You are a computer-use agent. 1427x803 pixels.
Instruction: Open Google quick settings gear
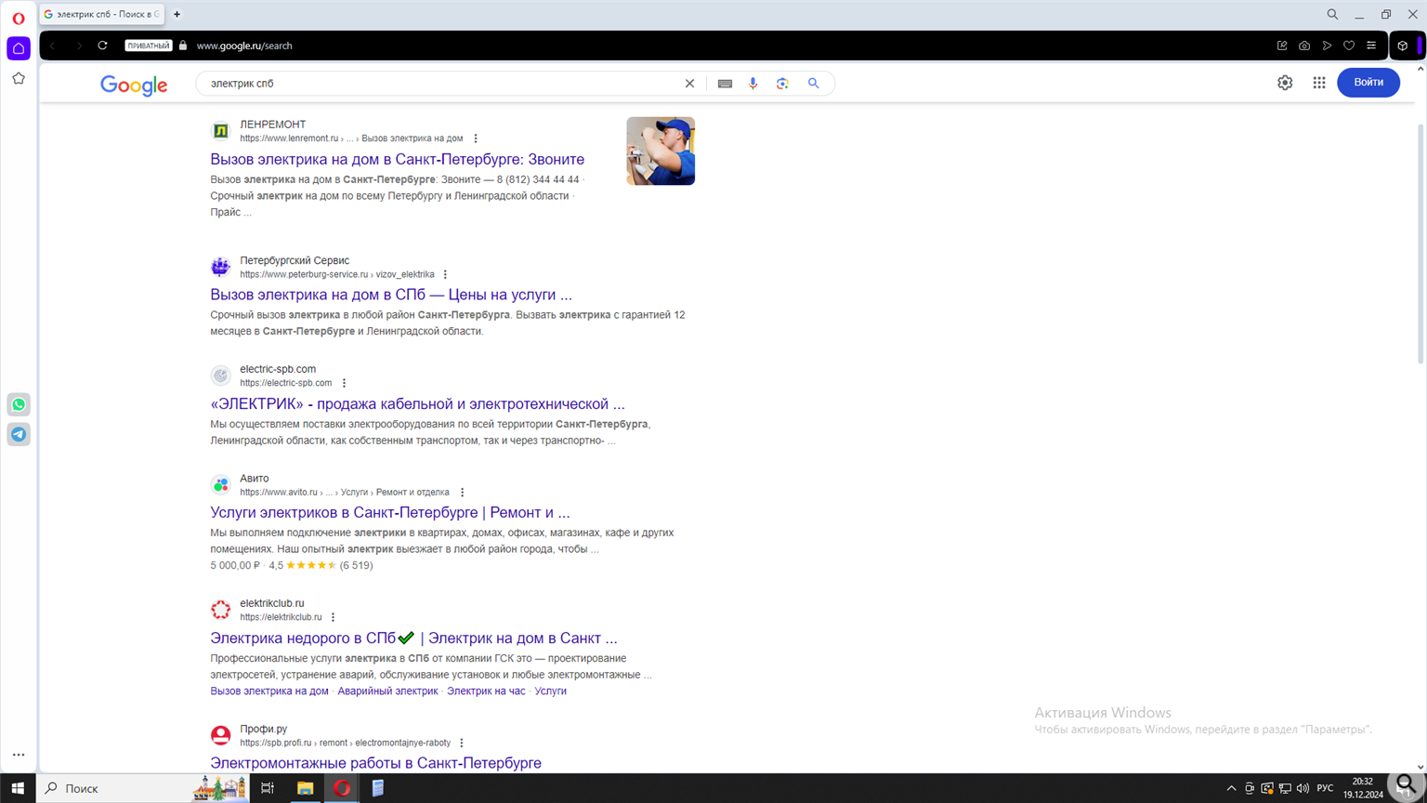1284,83
